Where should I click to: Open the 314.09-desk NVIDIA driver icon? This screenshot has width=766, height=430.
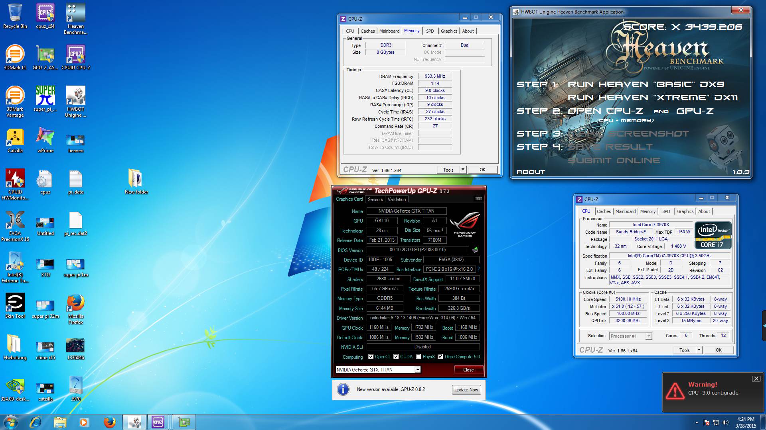pyautogui.click(x=15, y=389)
